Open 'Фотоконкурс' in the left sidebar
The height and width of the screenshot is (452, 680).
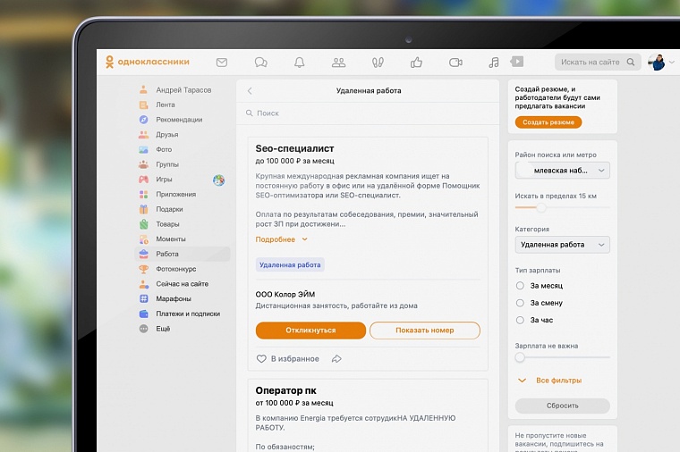click(x=175, y=269)
